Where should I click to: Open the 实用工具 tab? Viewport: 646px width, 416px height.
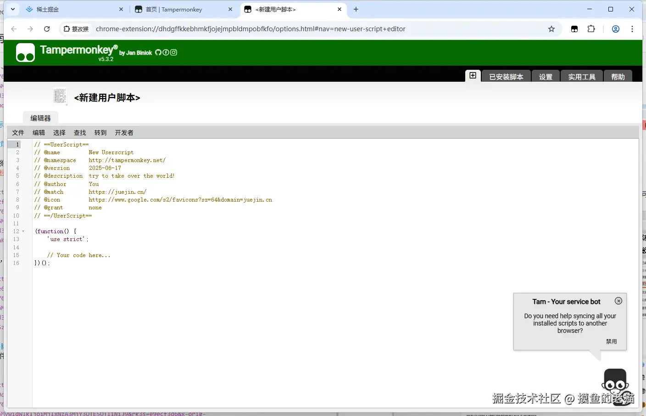point(582,77)
